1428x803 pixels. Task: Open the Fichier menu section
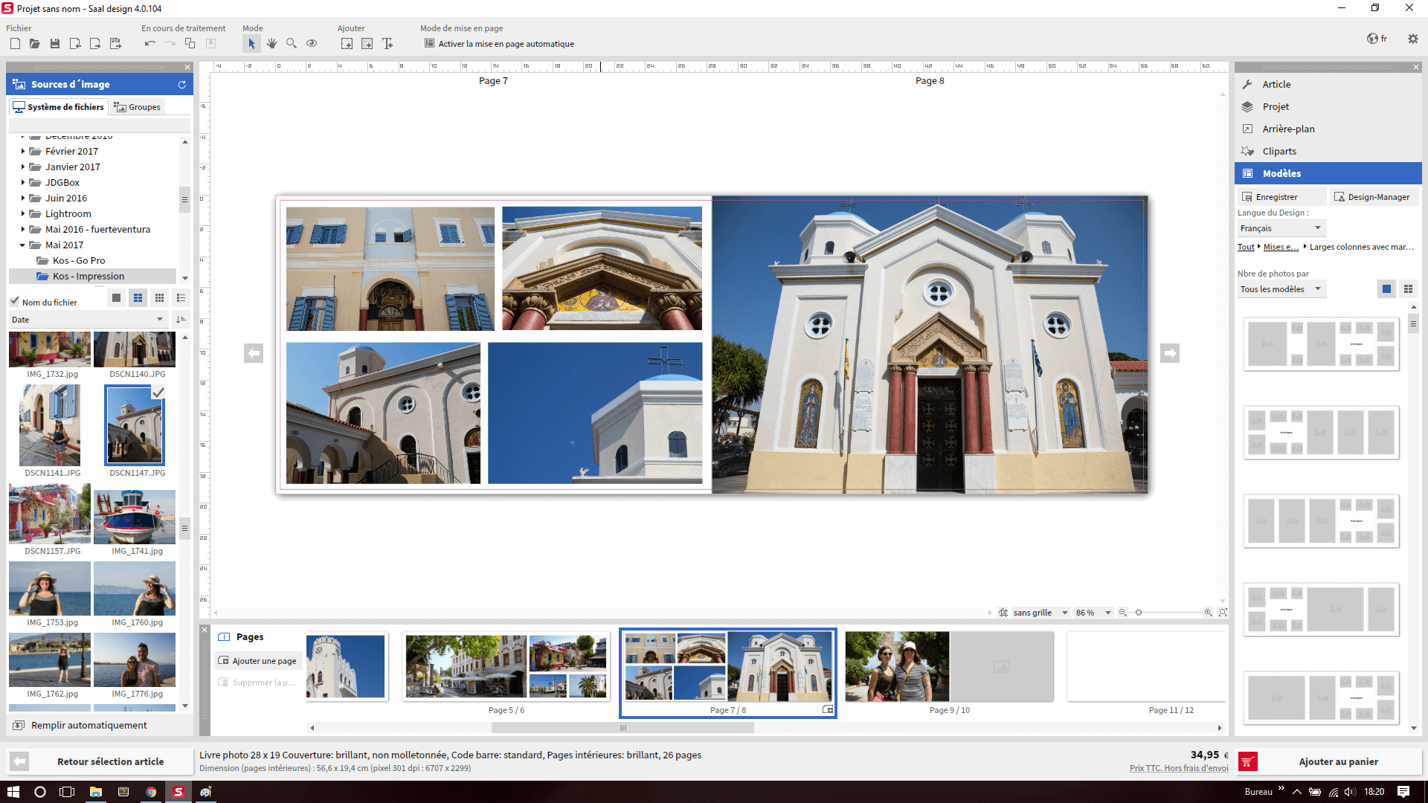pos(19,28)
